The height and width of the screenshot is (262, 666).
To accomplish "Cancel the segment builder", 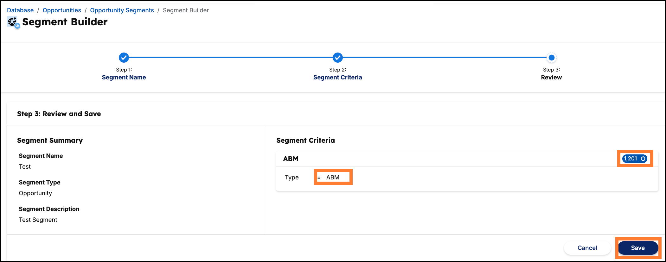I will click(x=587, y=248).
